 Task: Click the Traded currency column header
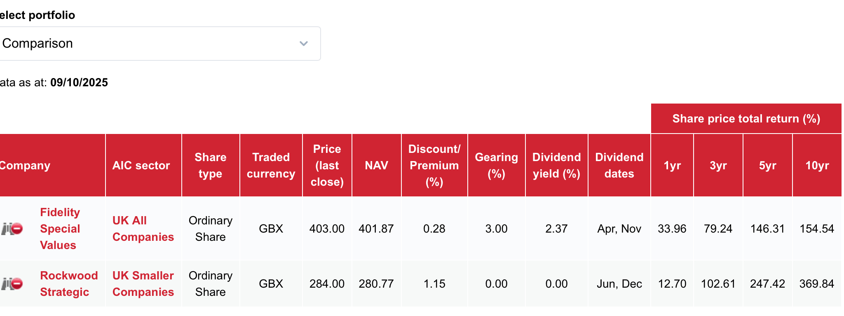(271, 165)
